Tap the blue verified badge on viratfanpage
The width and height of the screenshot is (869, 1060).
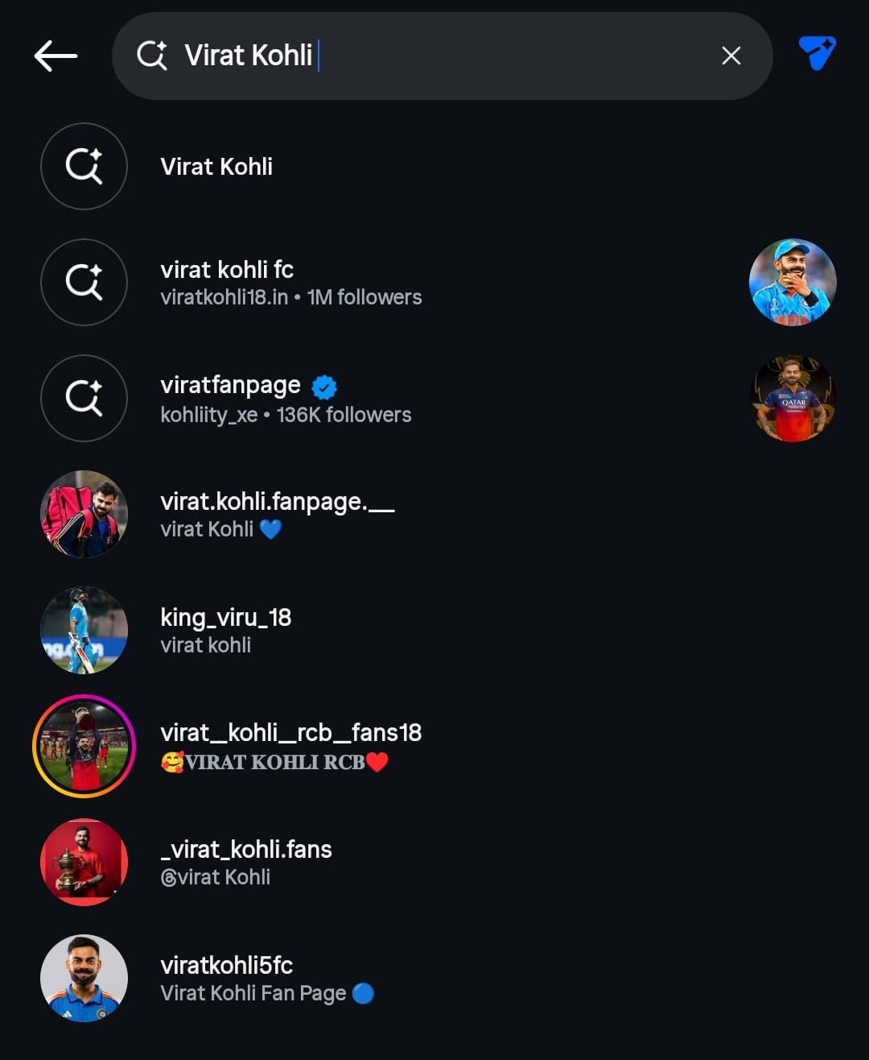(x=323, y=387)
